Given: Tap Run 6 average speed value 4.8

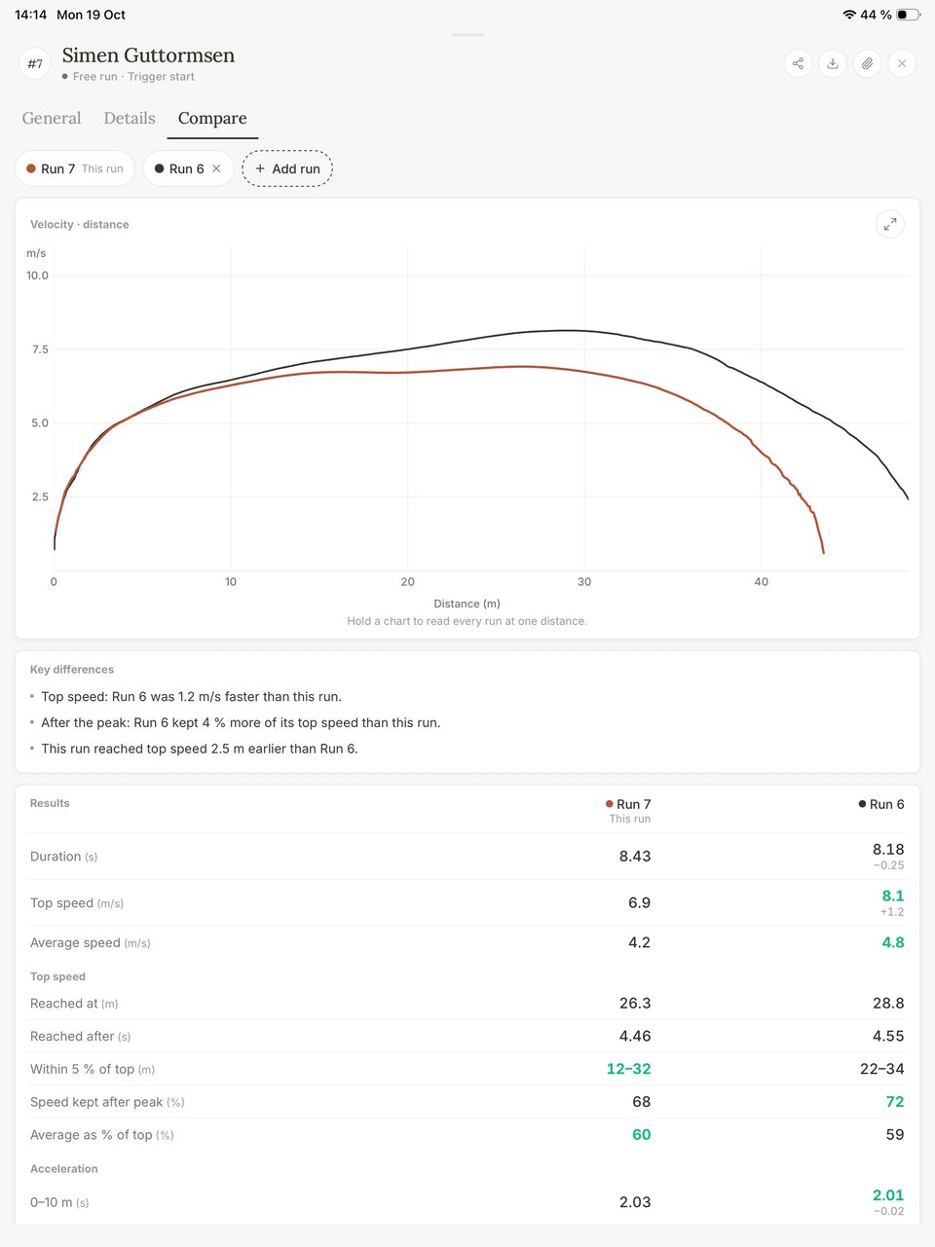Looking at the screenshot, I should tap(893, 942).
